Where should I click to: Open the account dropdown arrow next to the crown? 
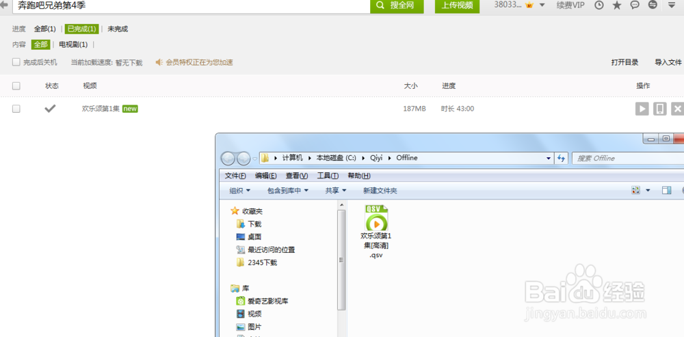(542, 5)
